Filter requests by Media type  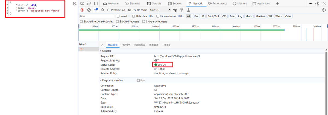tap(249, 16)
